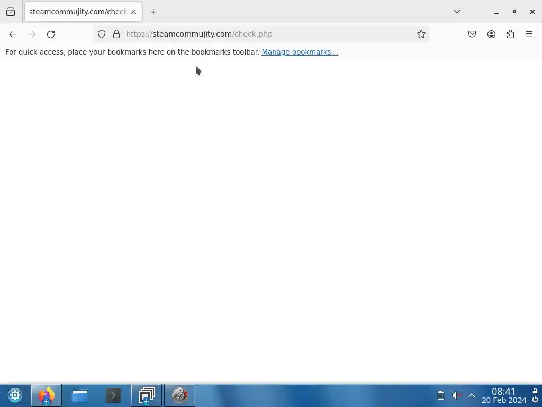This screenshot has height=407, width=542.
Task: Reload the current page
Action: 51,34
